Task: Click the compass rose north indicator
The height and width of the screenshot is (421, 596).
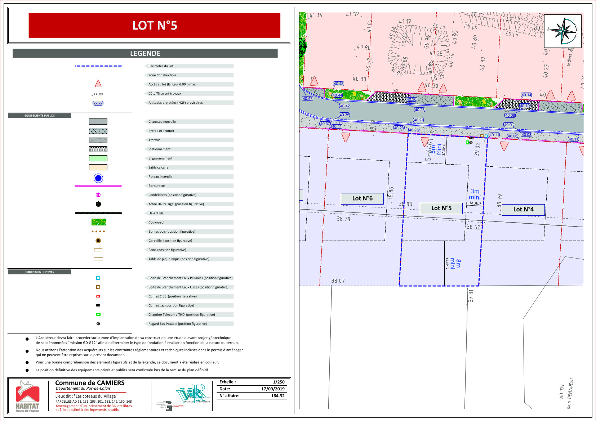Action: pyautogui.click(x=562, y=31)
